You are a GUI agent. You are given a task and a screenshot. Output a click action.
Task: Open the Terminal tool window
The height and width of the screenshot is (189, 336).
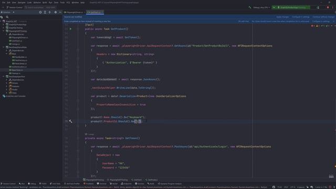tap(101, 184)
